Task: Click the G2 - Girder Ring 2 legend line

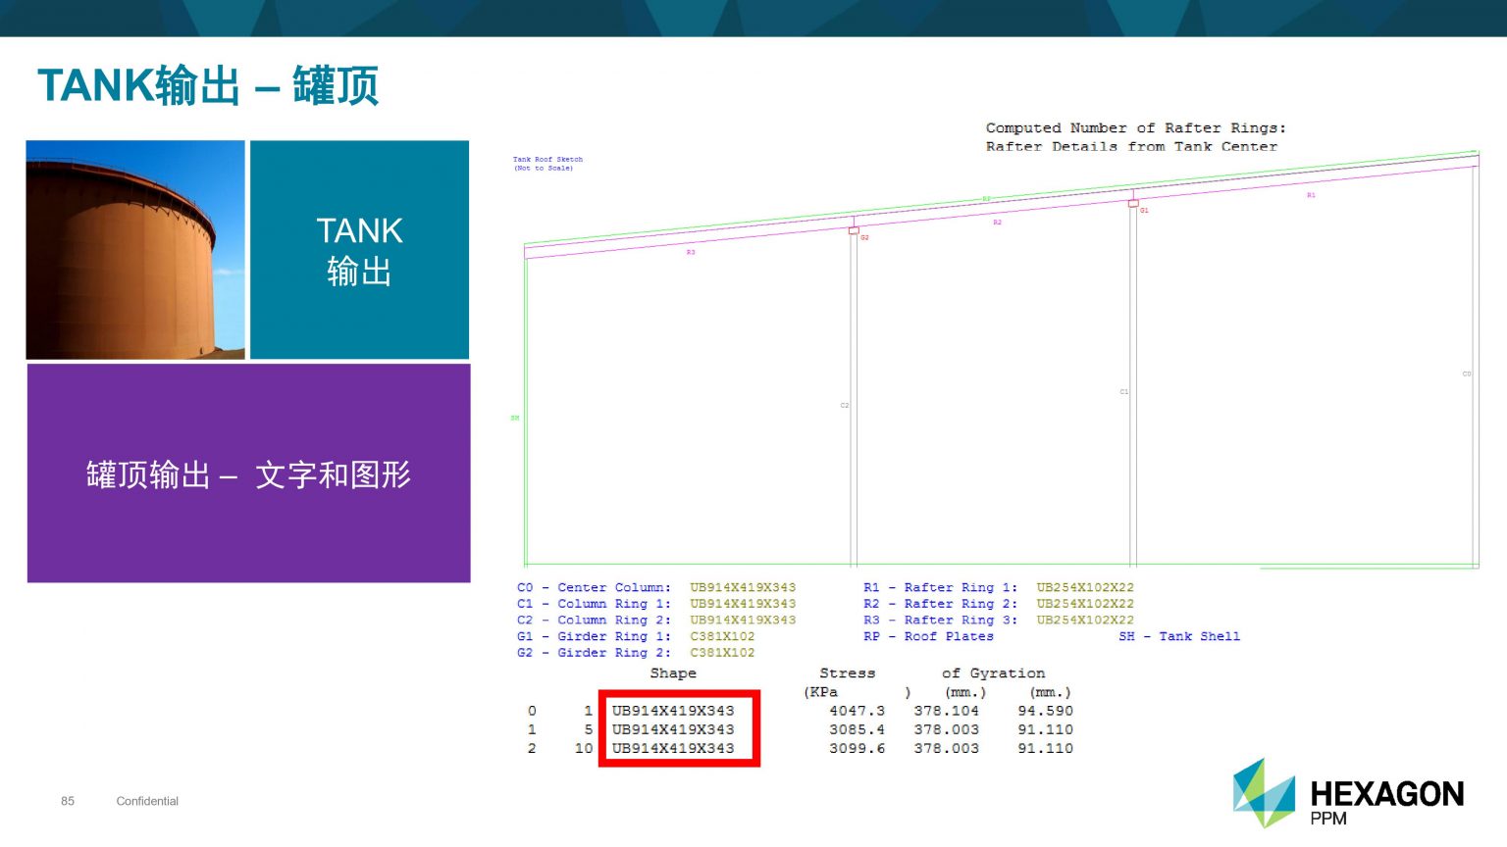Action: click(x=635, y=653)
